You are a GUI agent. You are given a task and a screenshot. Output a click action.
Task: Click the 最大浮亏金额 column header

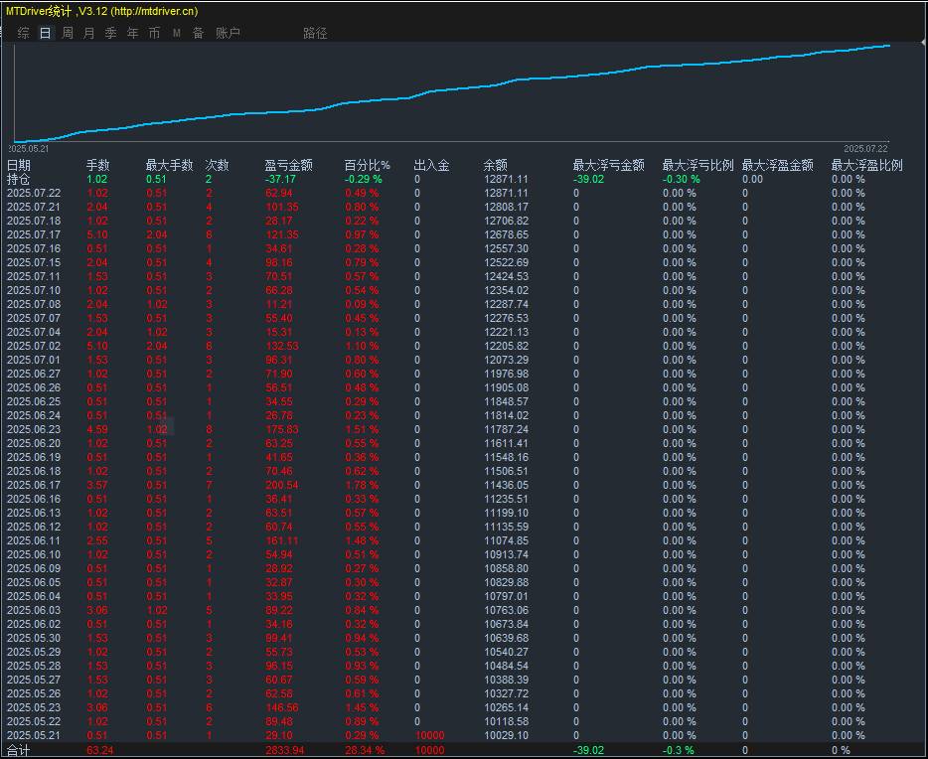pyautogui.click(x=608, y=165)
